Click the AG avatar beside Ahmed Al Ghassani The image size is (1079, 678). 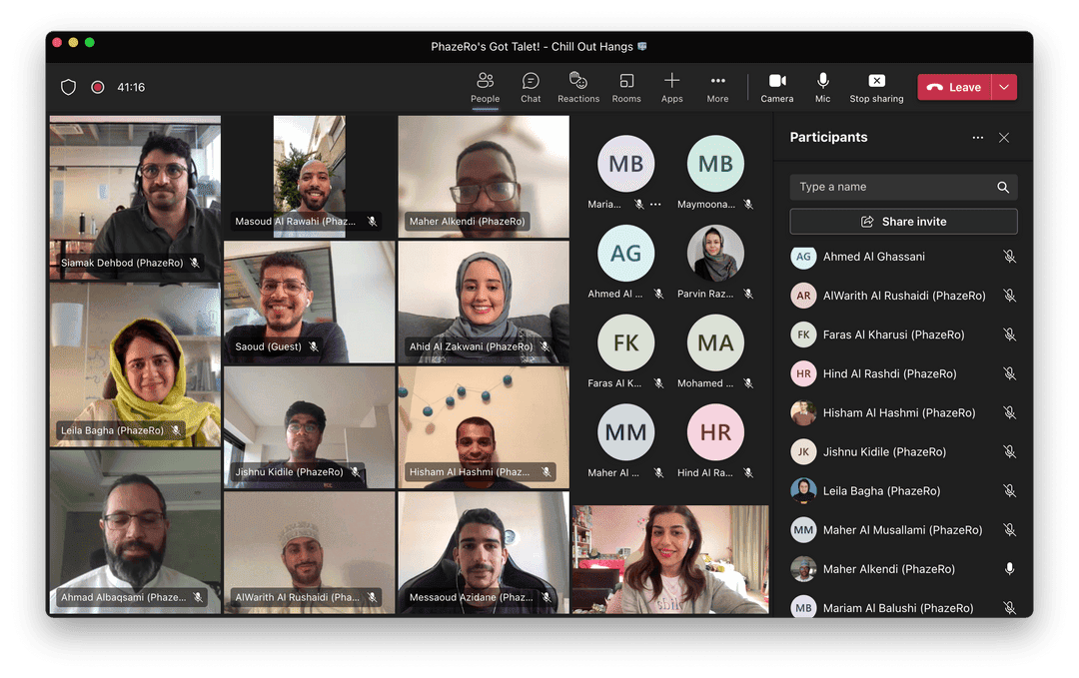pos(803,257)
